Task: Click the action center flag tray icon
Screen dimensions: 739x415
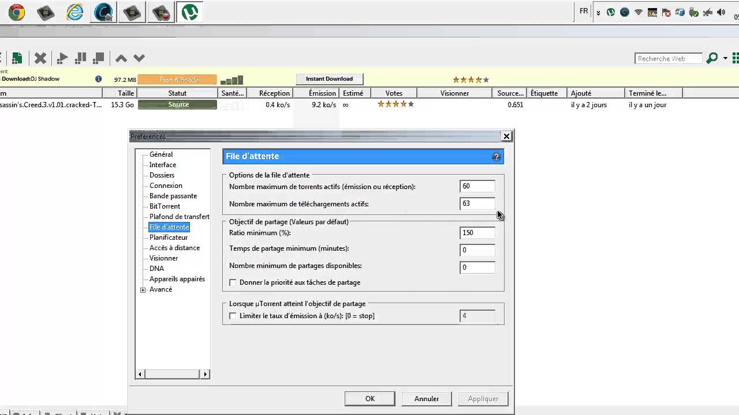Action: click(666, 12)
